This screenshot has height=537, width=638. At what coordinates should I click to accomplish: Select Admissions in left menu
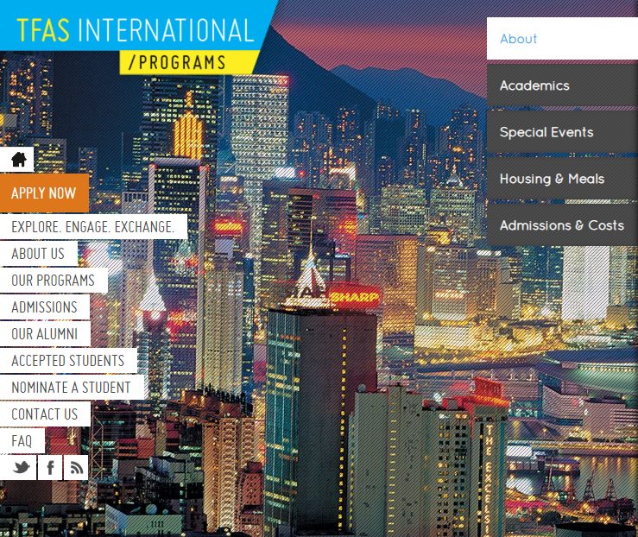45,307
